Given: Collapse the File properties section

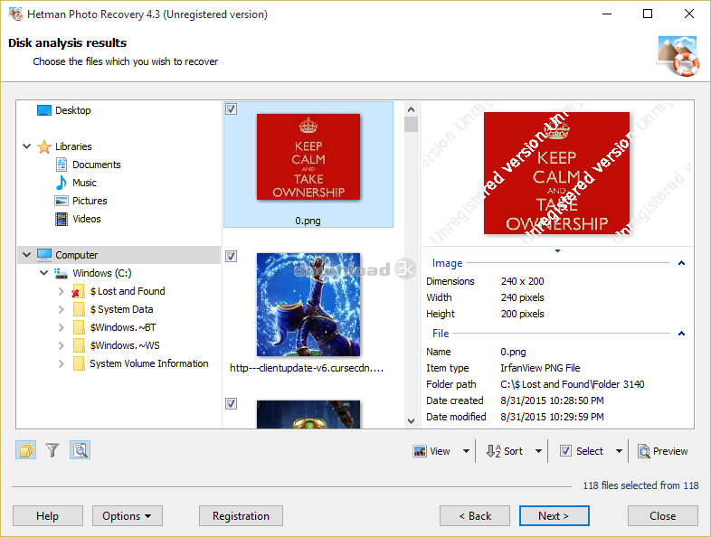Looking at the screenshot, I should [681, 334].
